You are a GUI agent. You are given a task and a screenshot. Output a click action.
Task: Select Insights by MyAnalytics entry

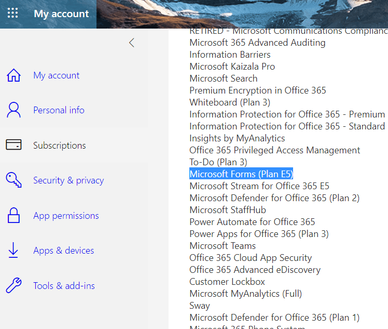point(237,138)
